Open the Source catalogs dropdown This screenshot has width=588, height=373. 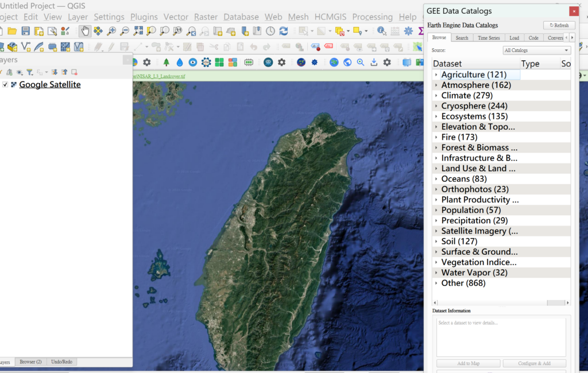click(536, 50)
